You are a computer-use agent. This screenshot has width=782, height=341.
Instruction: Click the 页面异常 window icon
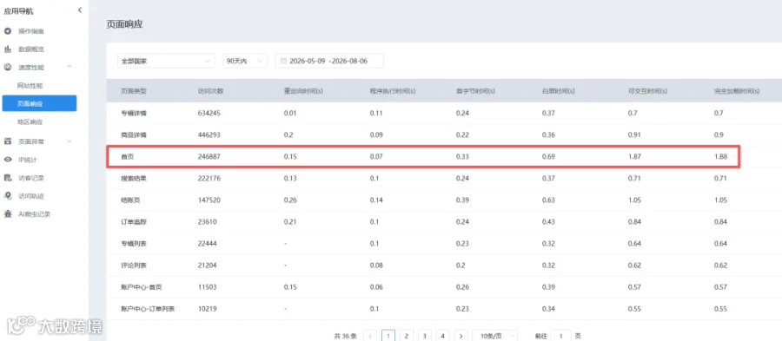8,141
